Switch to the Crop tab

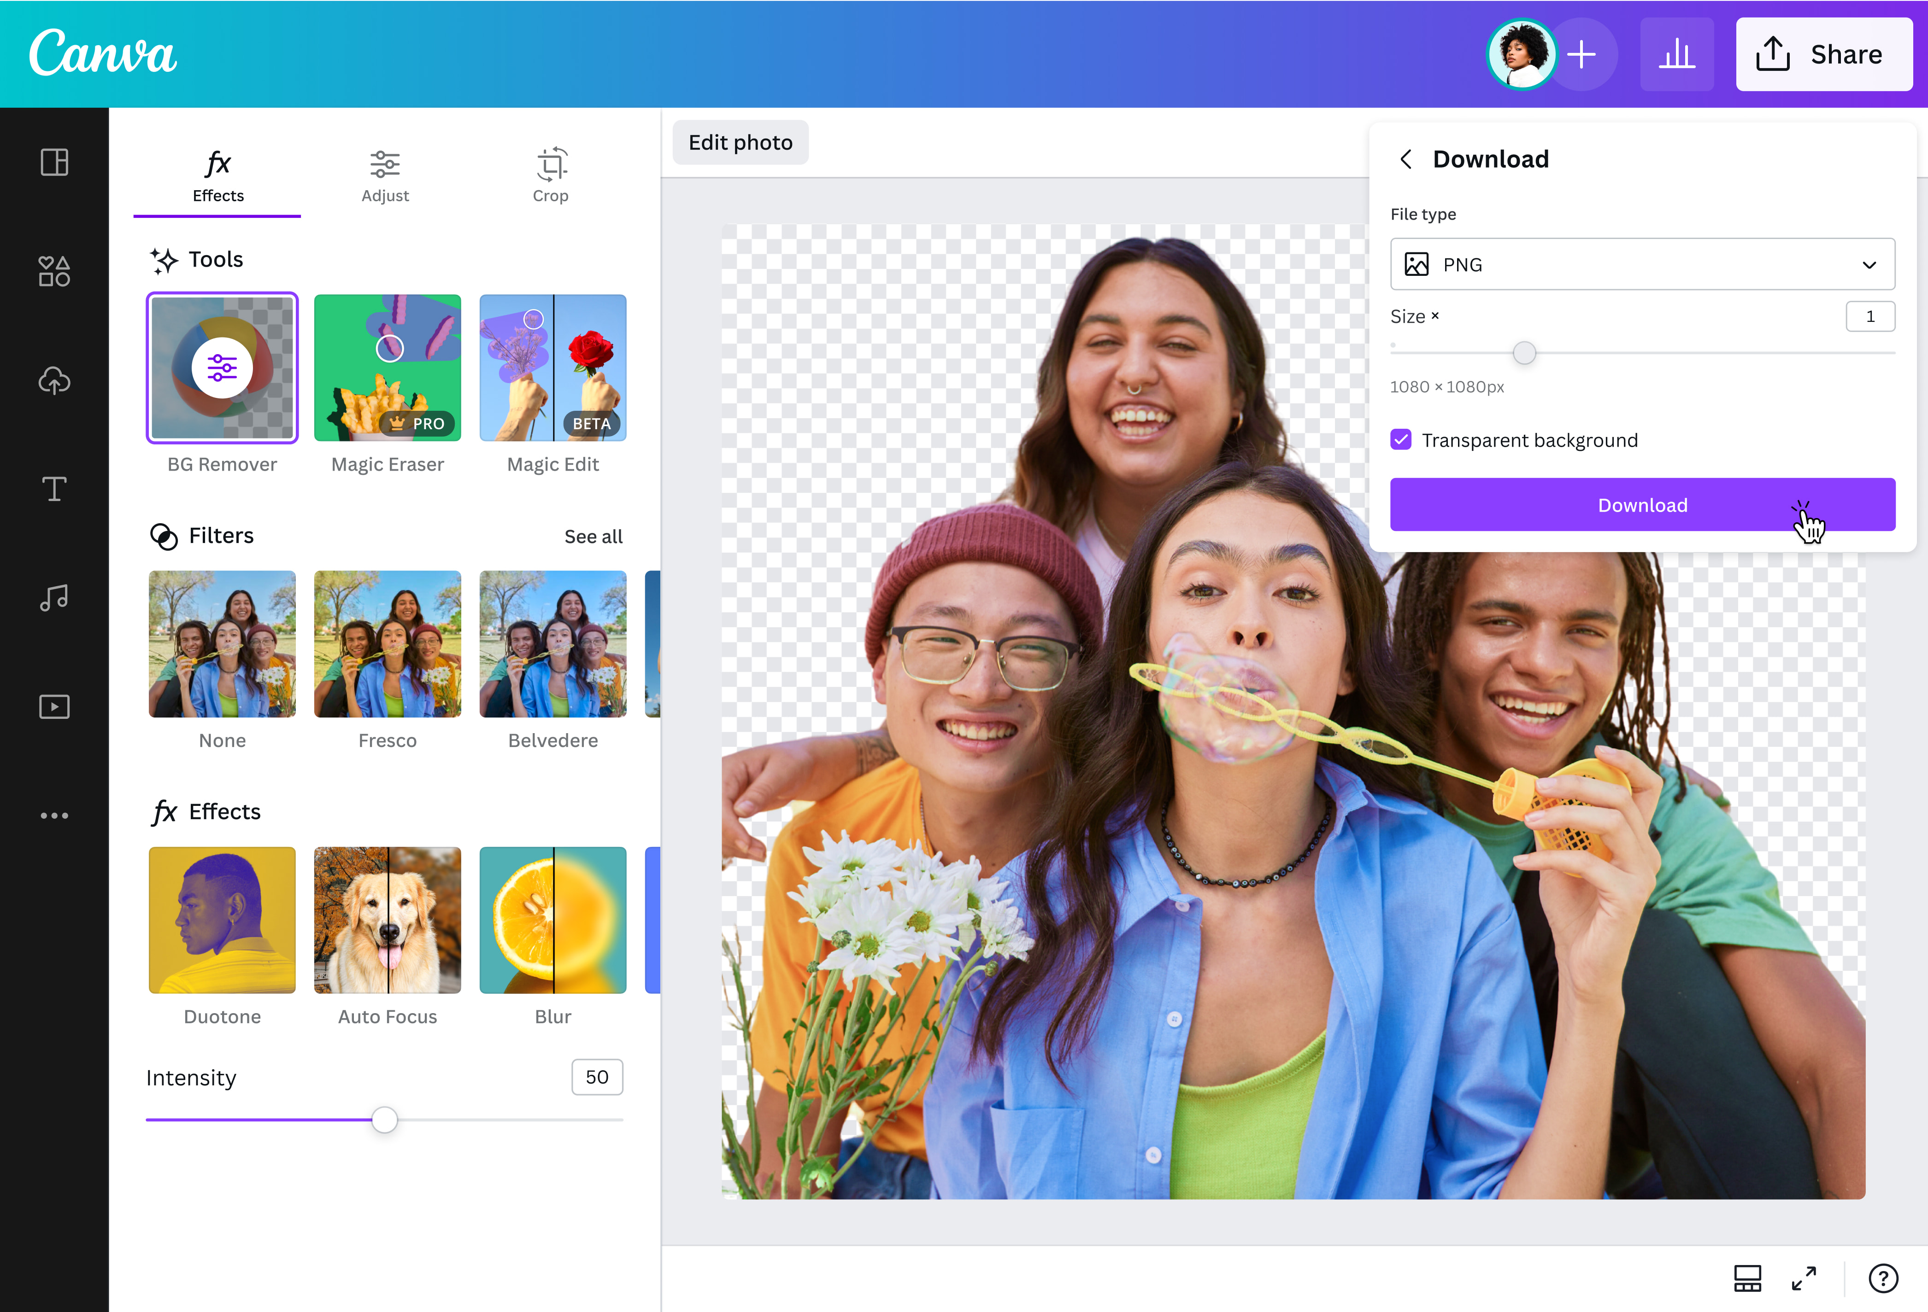point(551,176)
